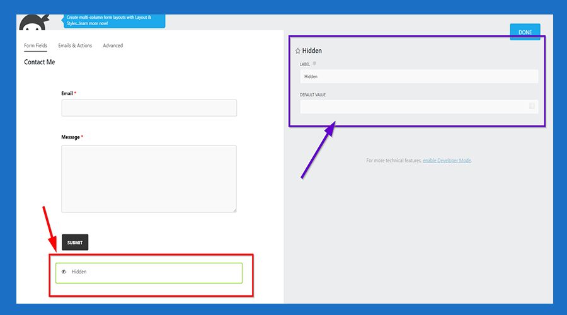Open merge tags icon in Default Value field
Image resolution: width=567 pixels, height=315 pixels.
[532, 106]
